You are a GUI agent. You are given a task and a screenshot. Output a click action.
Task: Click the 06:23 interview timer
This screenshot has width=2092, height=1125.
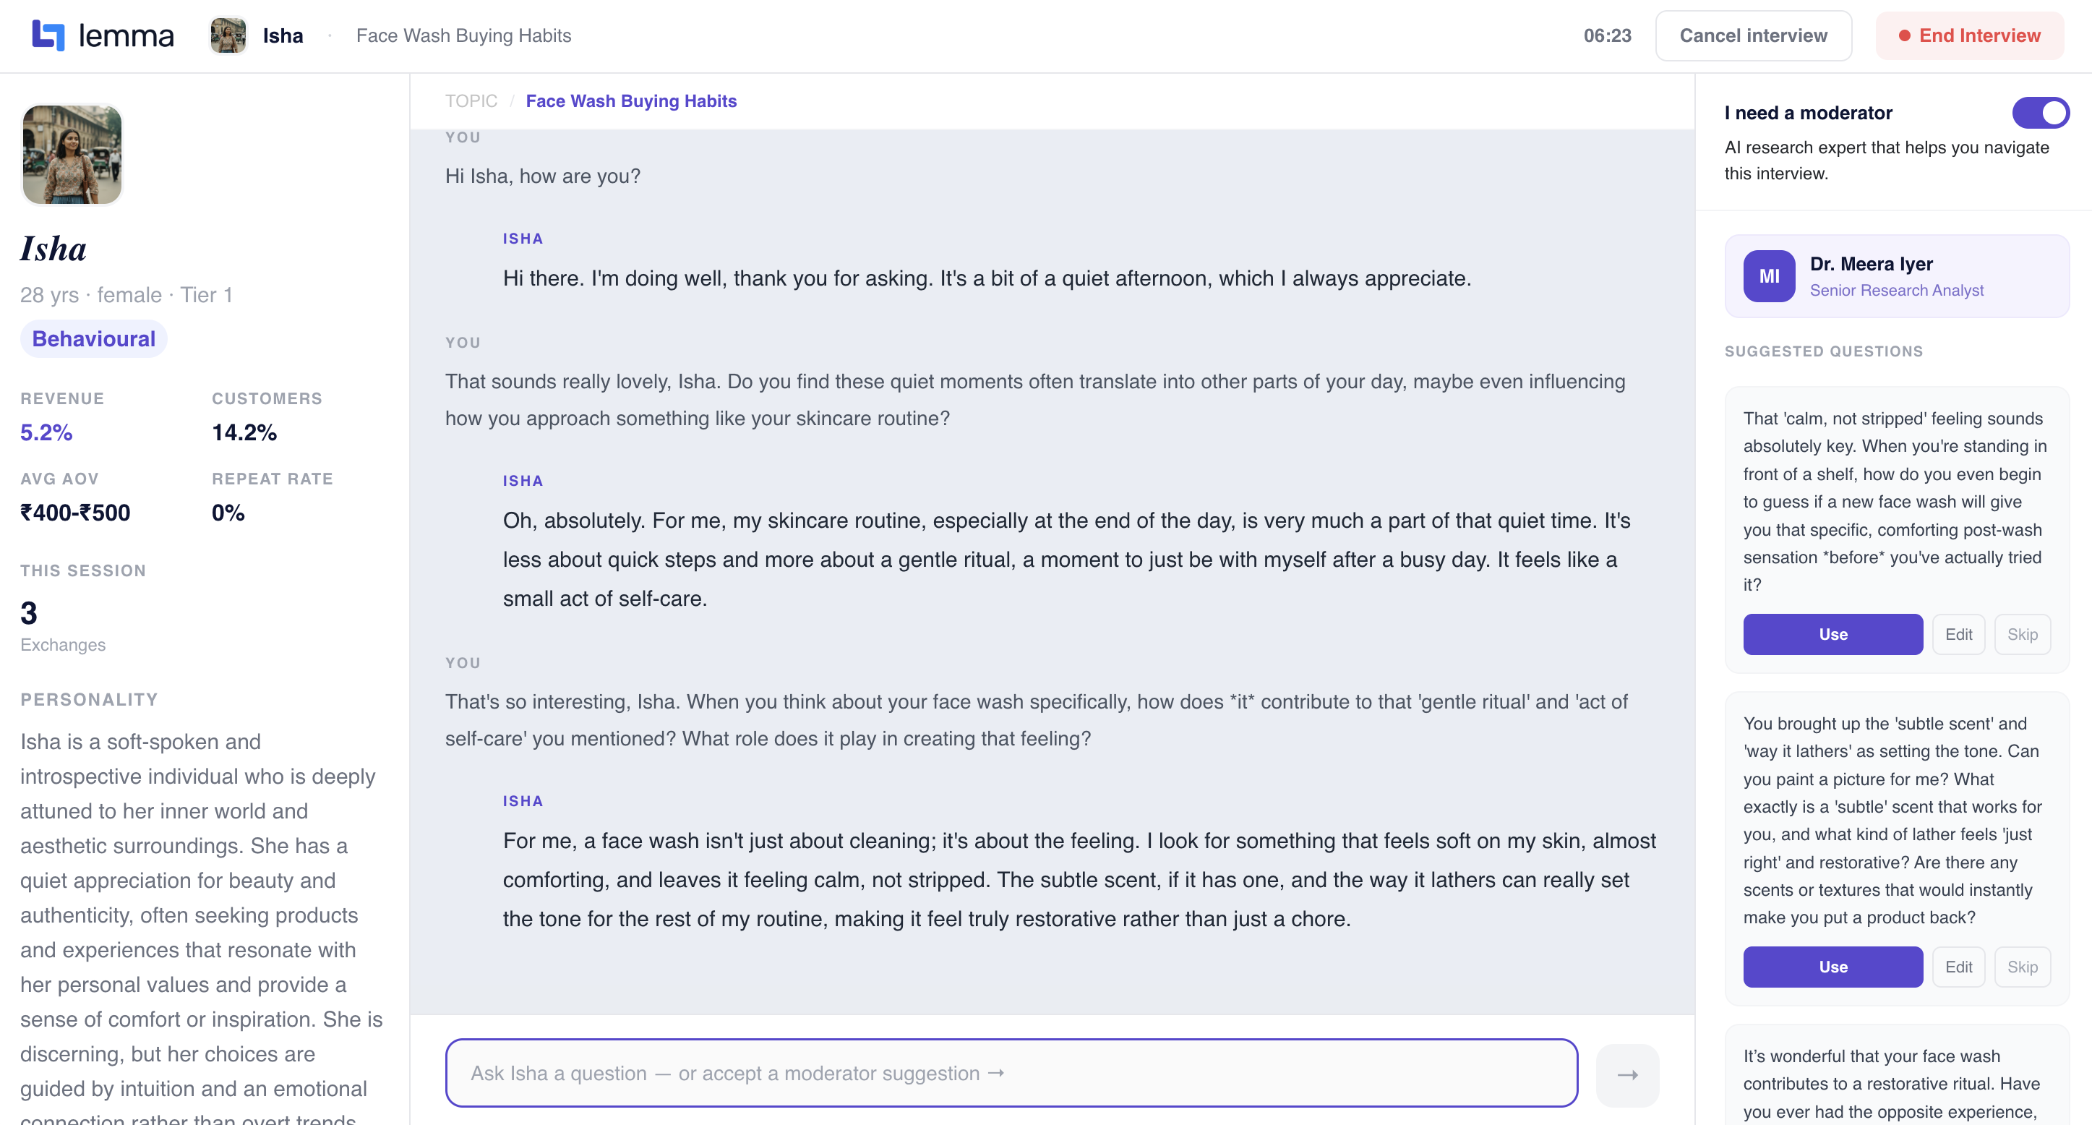[1606, 35]
